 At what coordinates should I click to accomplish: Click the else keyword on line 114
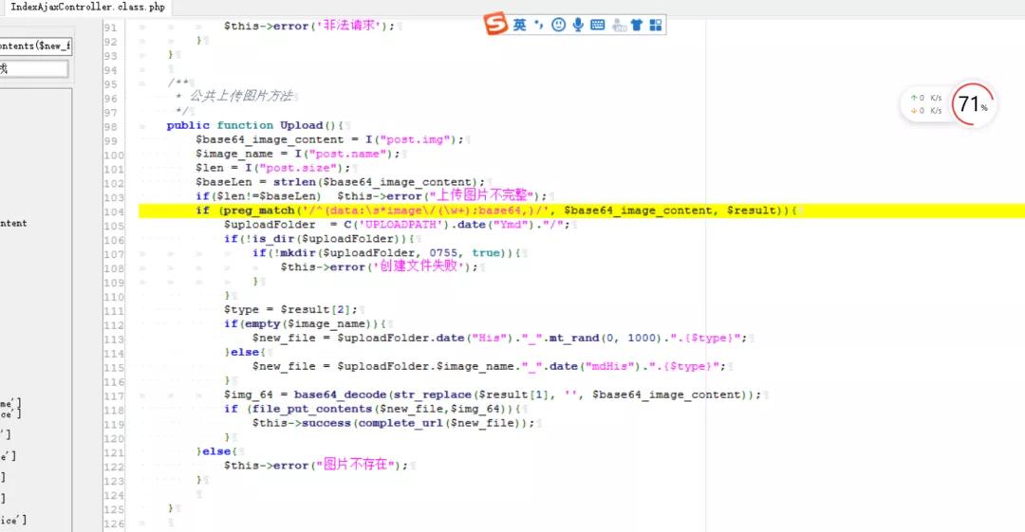pos(245,352)
